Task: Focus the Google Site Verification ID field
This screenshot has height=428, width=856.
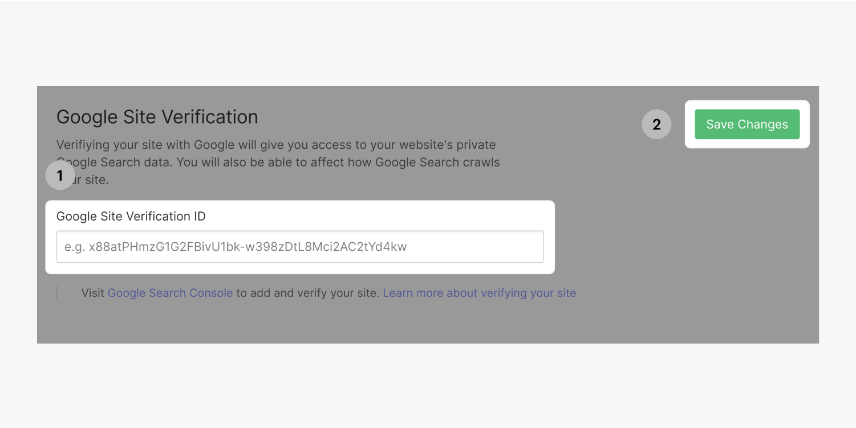Action: click(x=299, y=247)
